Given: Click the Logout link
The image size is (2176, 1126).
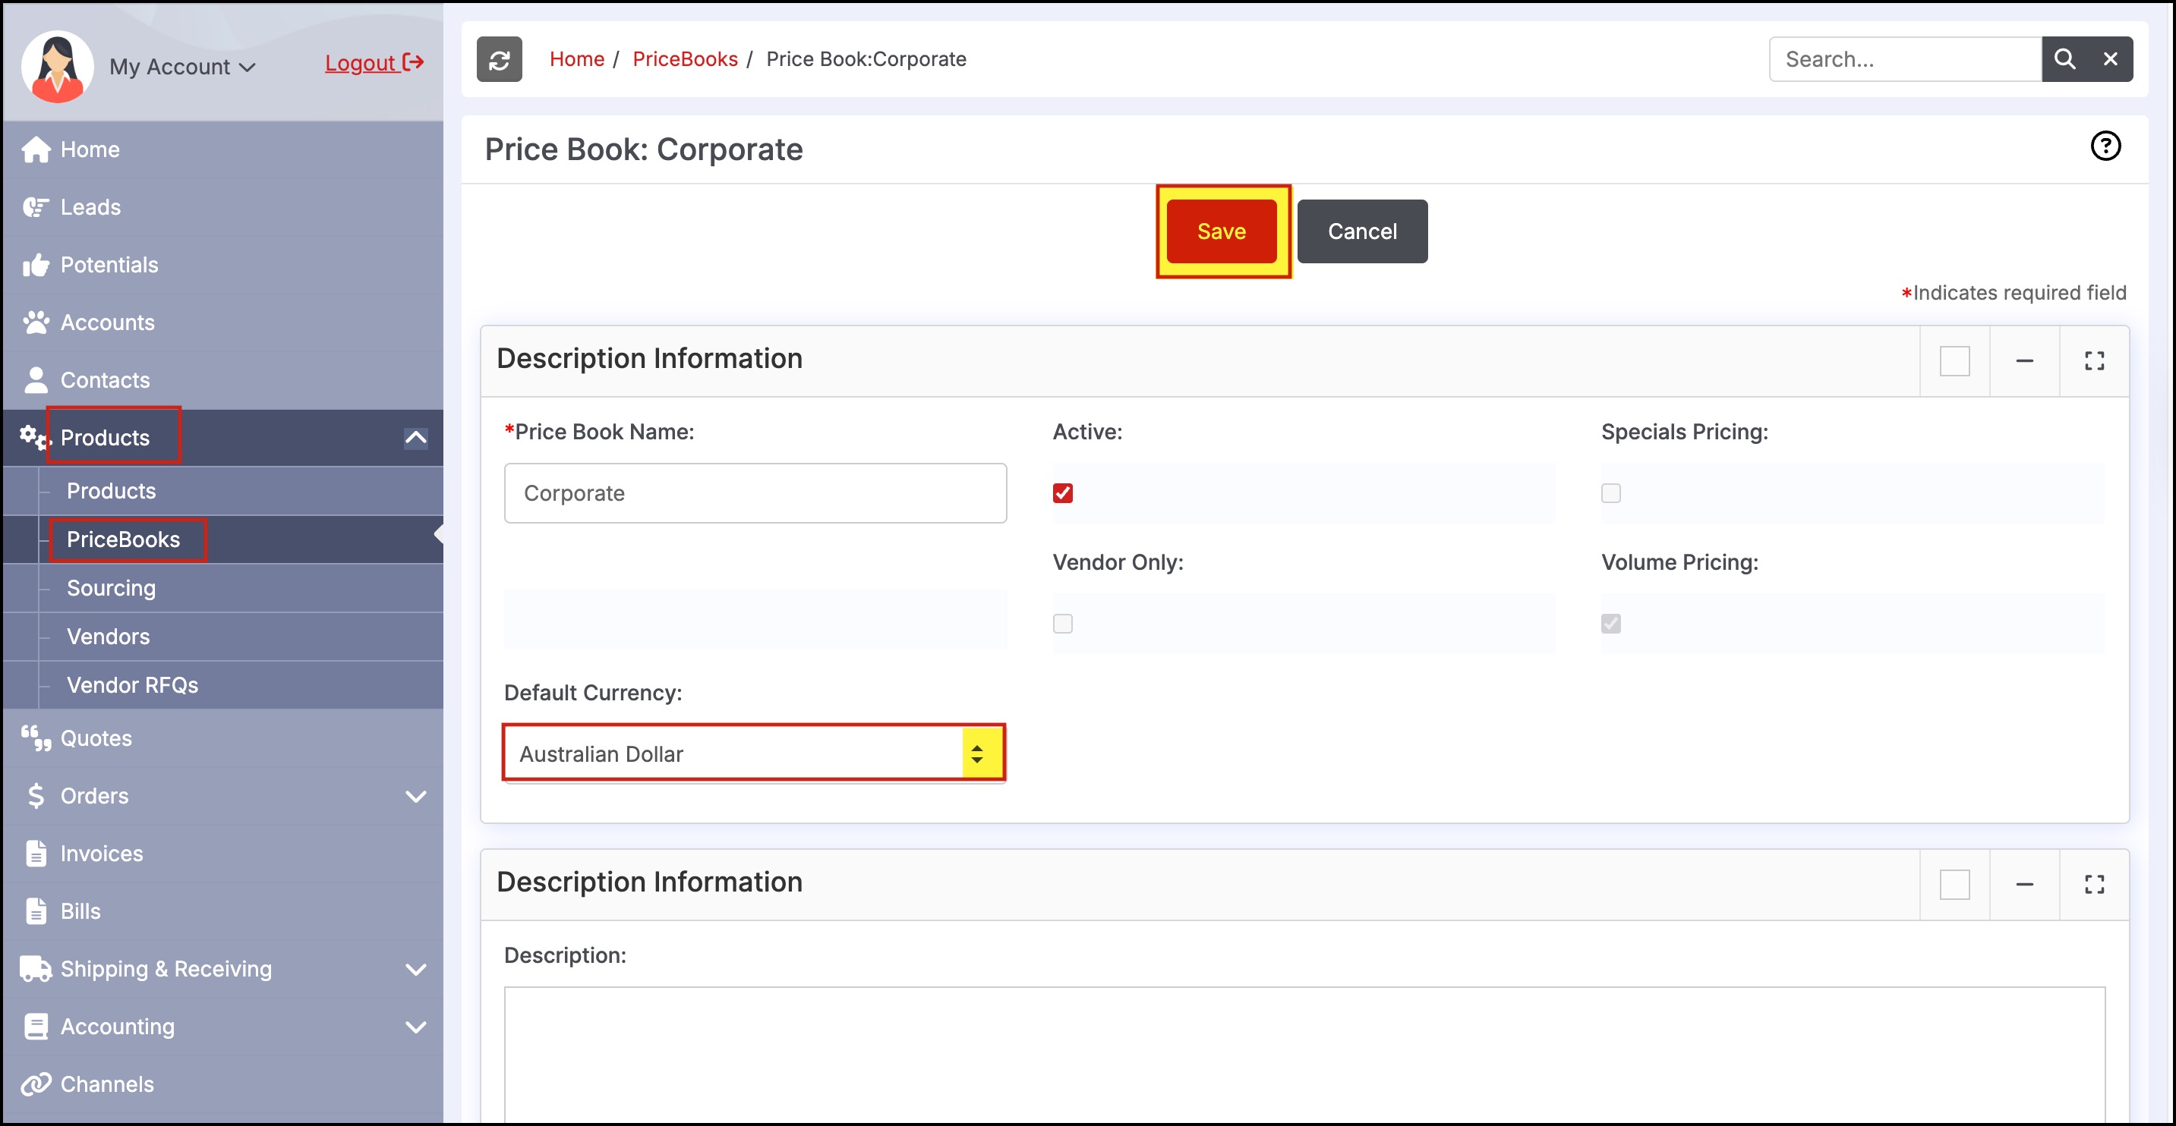Looking at the screenshot, I should 374,63.
